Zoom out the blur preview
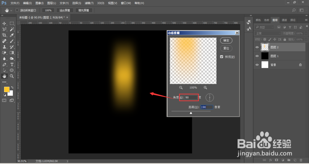309x164 pixels. pos(181,88)
